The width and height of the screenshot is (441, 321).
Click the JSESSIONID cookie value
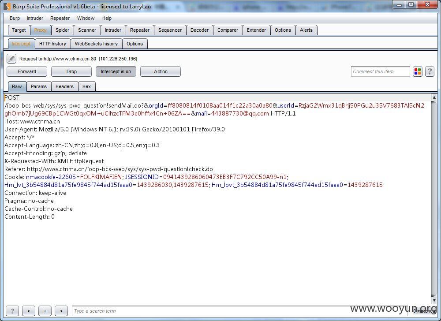coord(225,177)
